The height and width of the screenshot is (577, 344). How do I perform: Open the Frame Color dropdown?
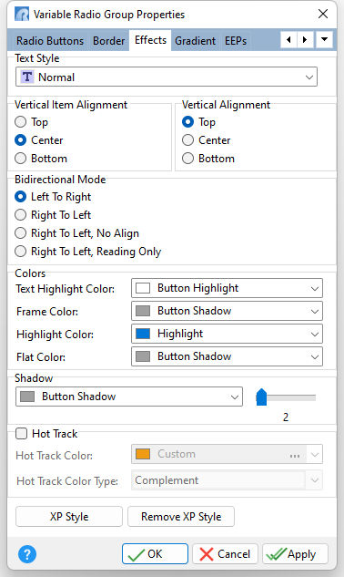tap(228, 311)
